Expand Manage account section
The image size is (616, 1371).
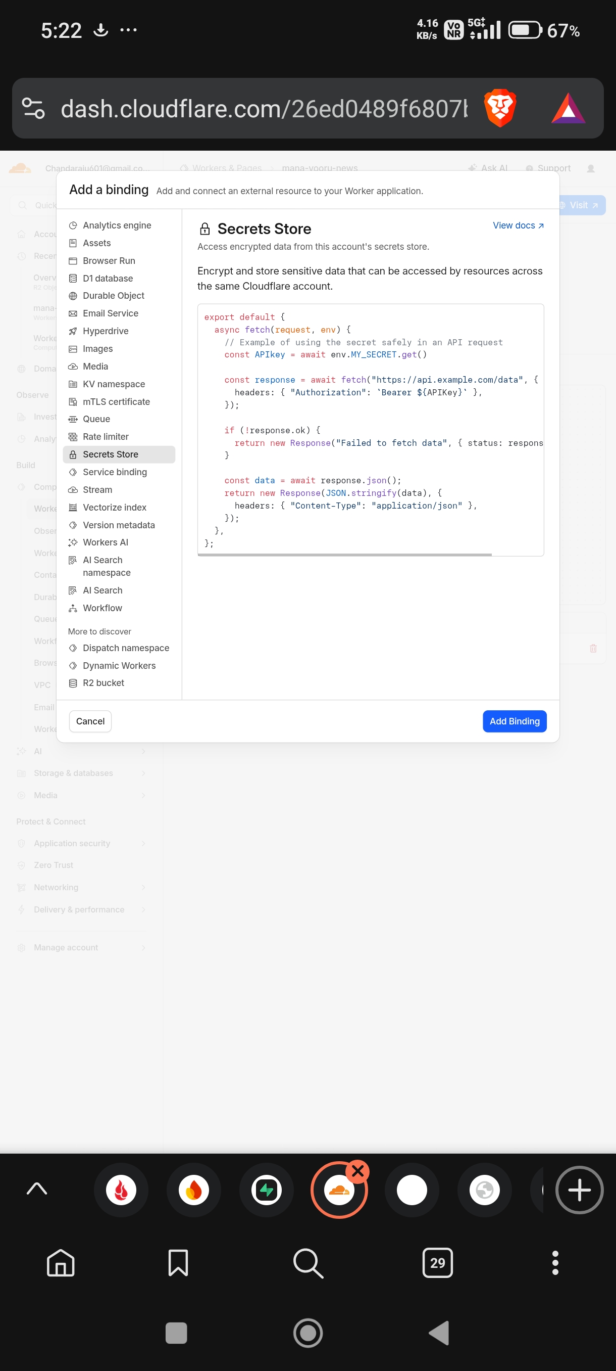81,947
